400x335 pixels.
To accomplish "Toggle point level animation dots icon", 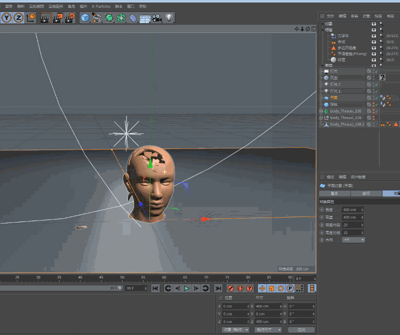I will click(x=299, y=288).
